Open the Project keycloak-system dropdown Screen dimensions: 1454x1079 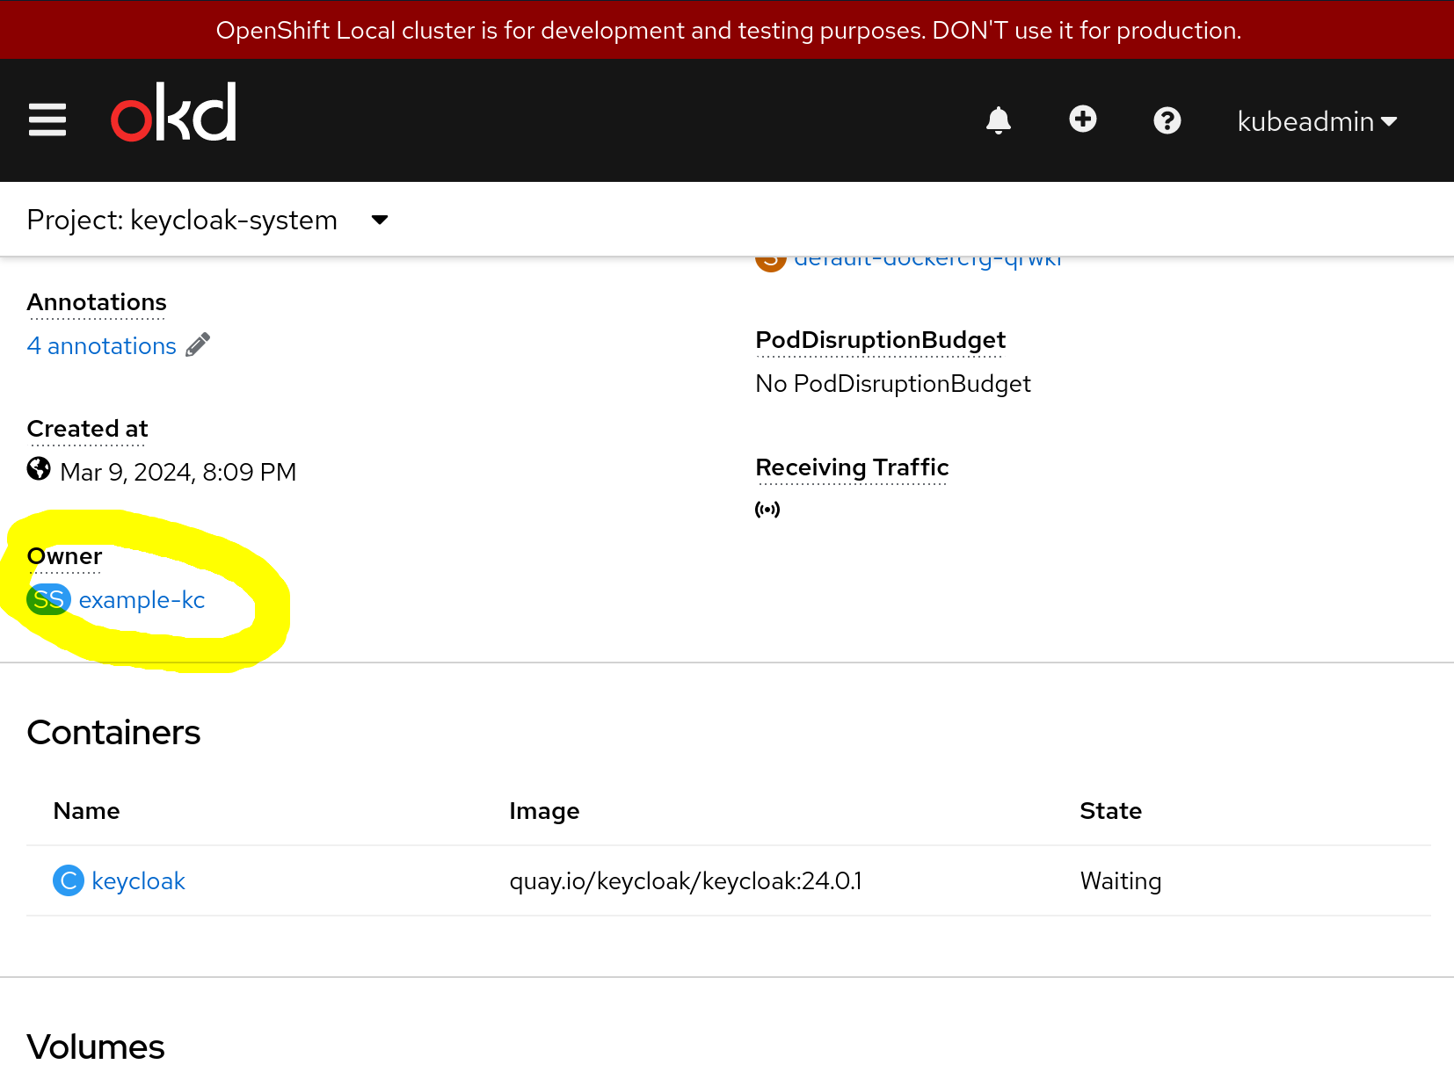207,220
